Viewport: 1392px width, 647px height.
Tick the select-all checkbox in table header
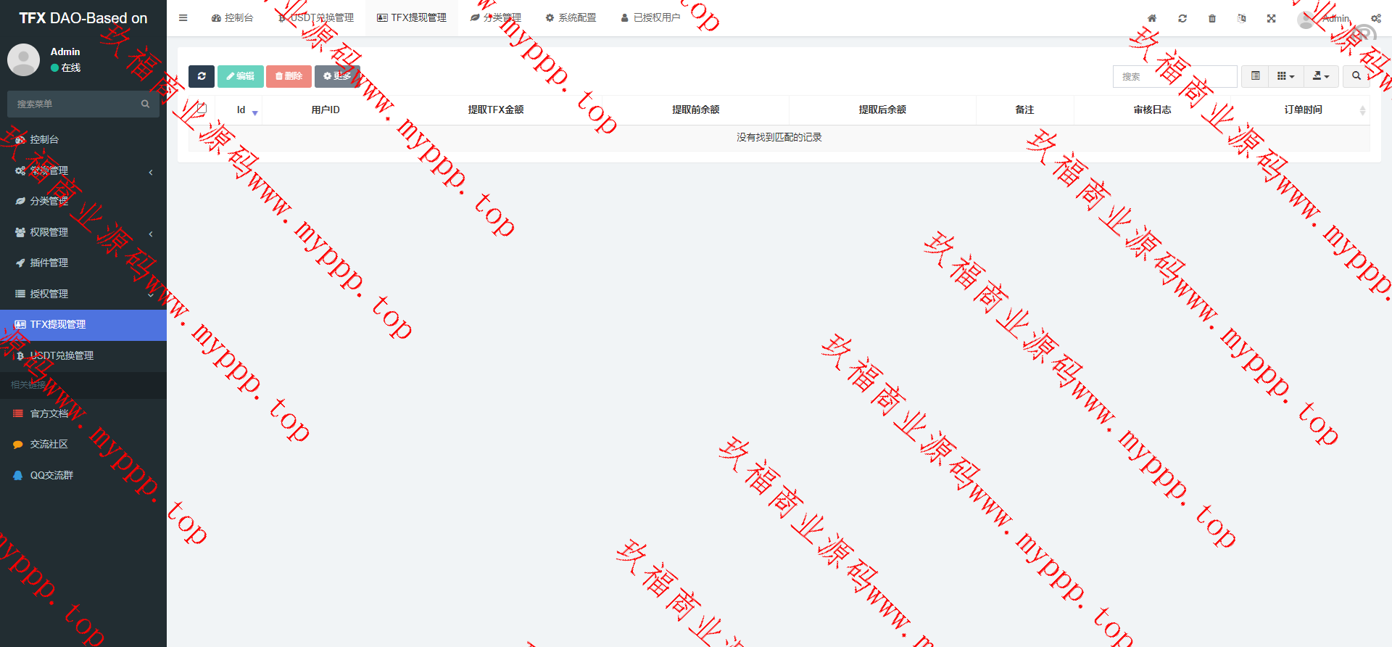click(x=202, y=109)
